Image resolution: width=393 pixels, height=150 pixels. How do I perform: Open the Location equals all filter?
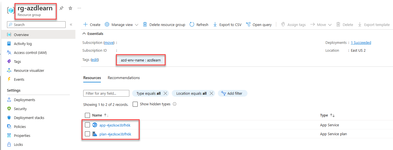coord(191,93)
